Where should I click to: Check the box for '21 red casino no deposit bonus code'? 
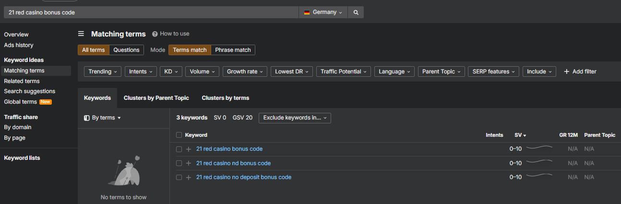(x=179, y=178)
